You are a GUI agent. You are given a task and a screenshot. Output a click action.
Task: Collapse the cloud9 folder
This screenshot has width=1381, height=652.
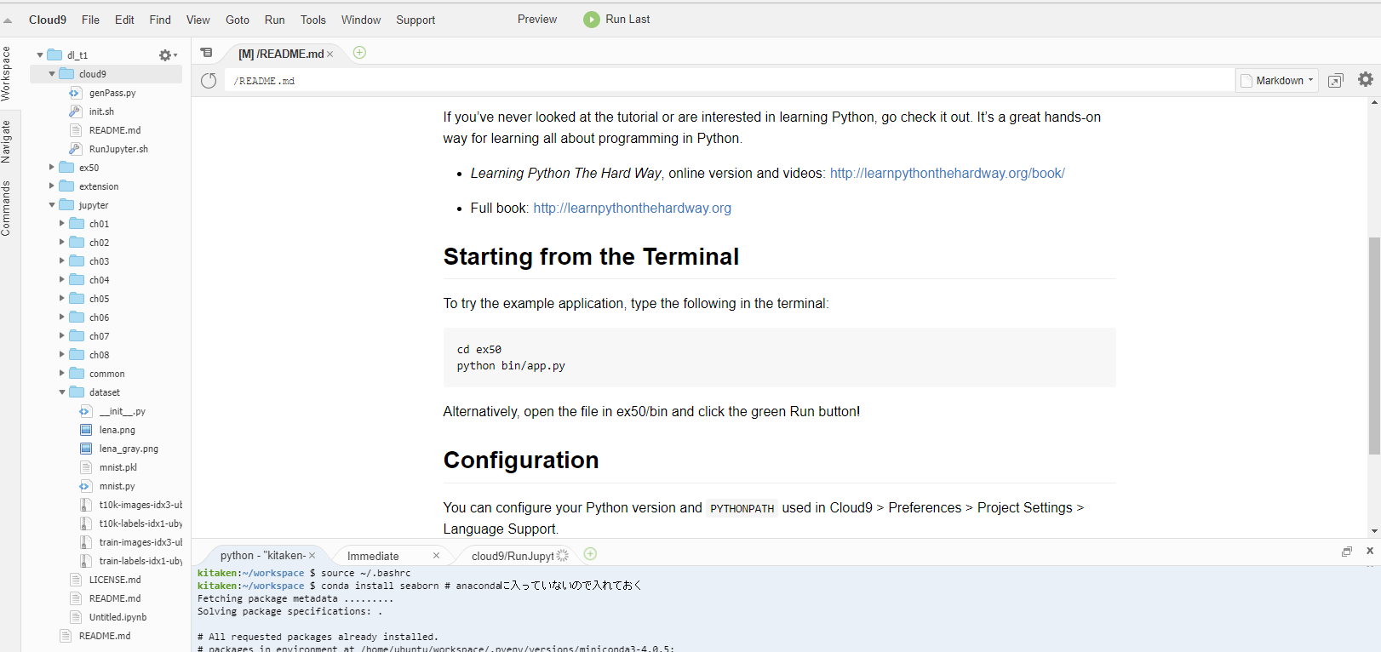click(51, 74)
